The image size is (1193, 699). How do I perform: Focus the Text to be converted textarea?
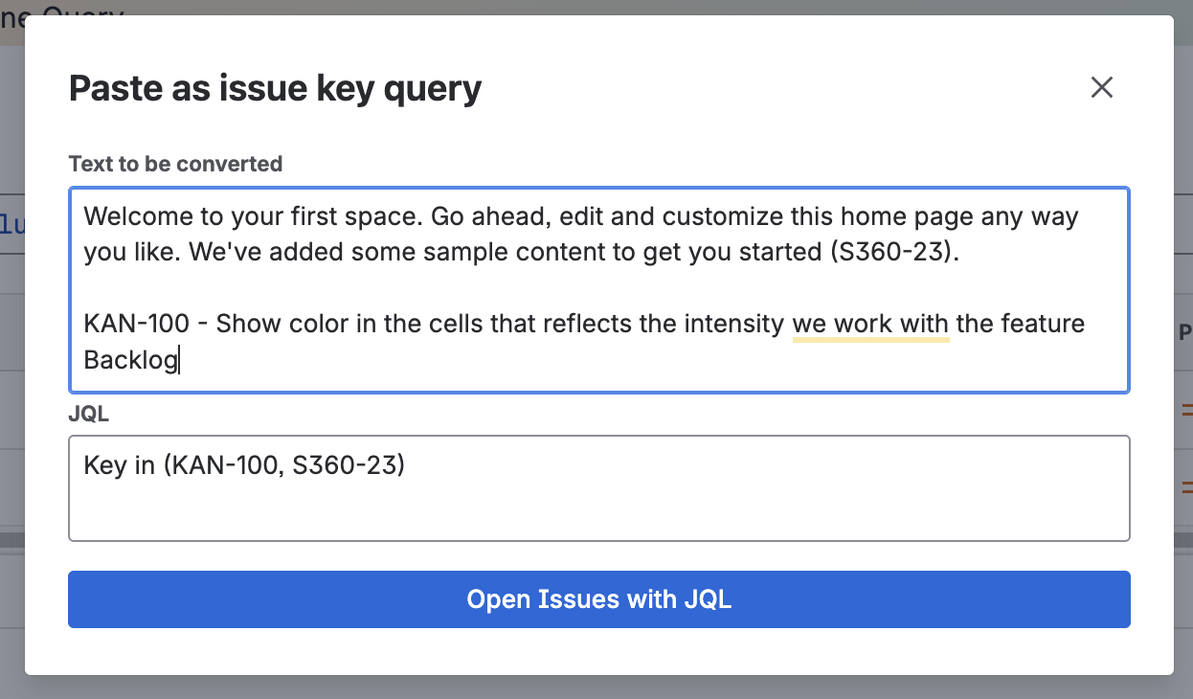[598, 289]
